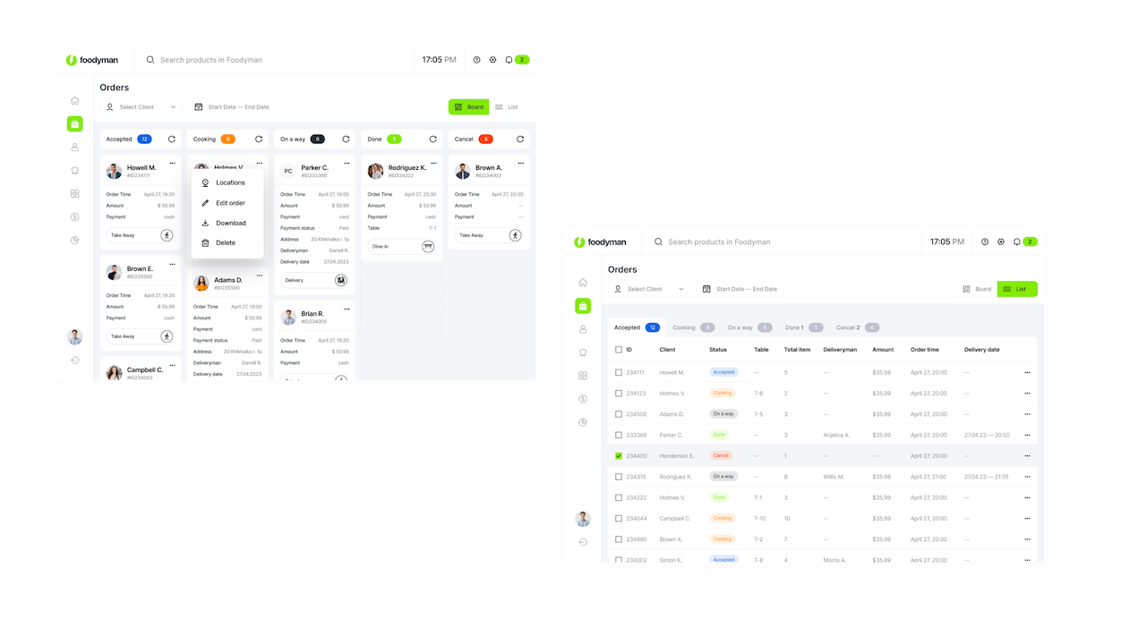
Task: Open the user icon in list view sidebar
Action: click(x=583, y=329)
